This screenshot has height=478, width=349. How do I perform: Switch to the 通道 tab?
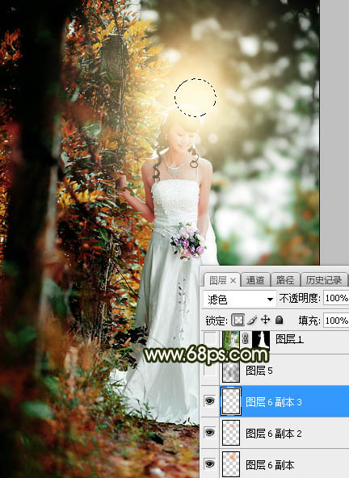[255, 280]
